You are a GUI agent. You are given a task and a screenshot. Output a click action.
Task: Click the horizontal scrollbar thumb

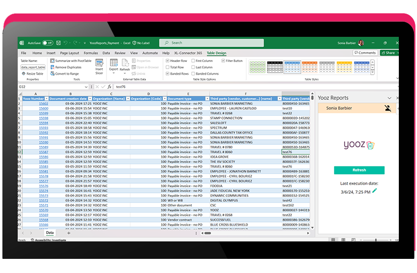(207, 233)
